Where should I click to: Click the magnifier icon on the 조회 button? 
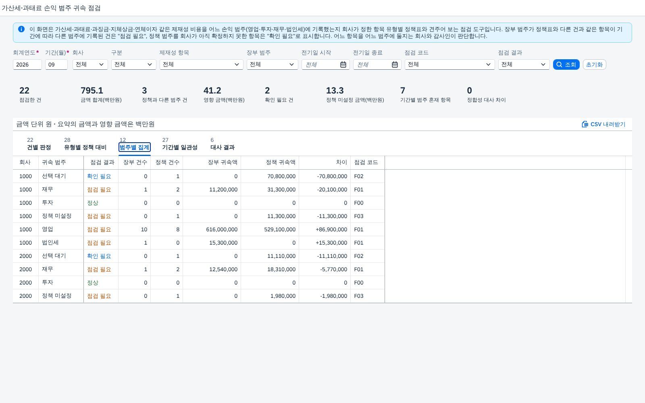click(x=559, y=64)
